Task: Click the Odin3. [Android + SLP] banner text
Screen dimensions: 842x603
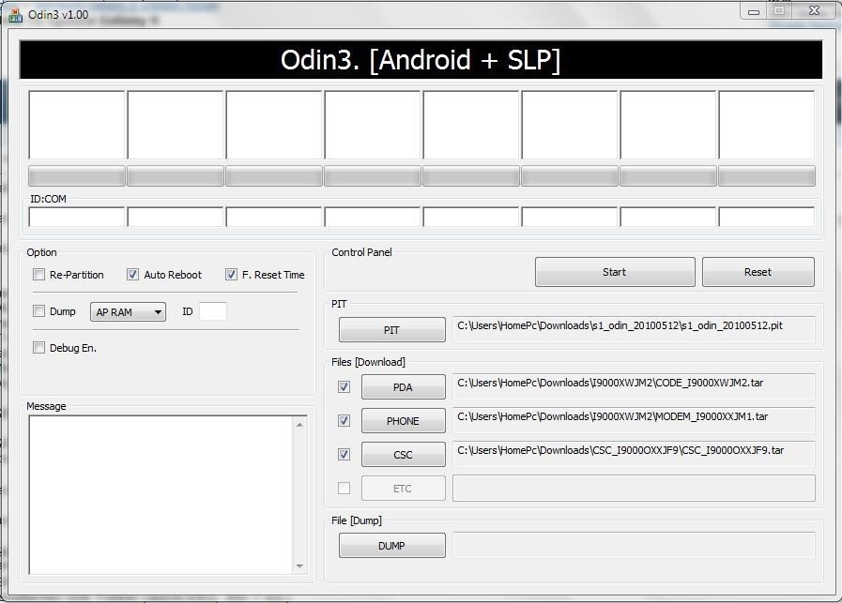Action: pos(421,59)
